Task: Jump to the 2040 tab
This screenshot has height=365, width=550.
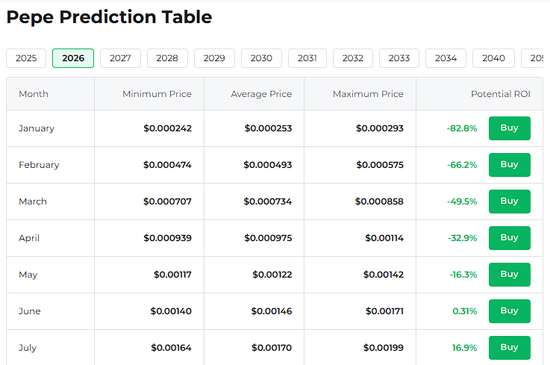Action: 493,58
